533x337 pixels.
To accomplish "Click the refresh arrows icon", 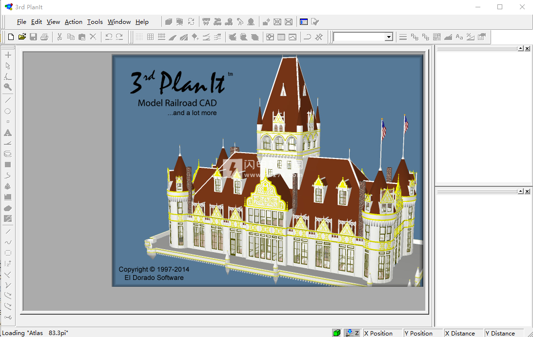I will pos(191,22).
